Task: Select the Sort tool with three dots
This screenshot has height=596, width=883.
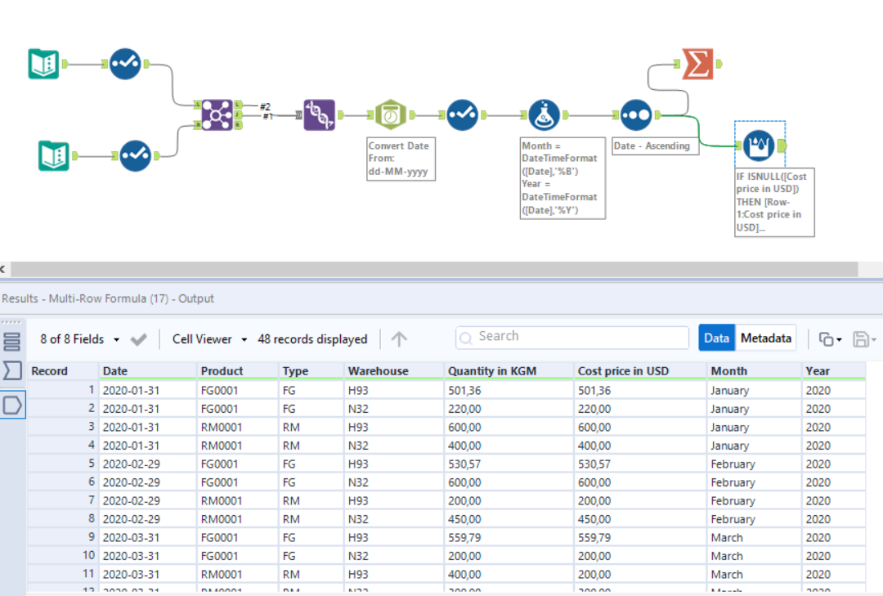Action: click(636, 115)
